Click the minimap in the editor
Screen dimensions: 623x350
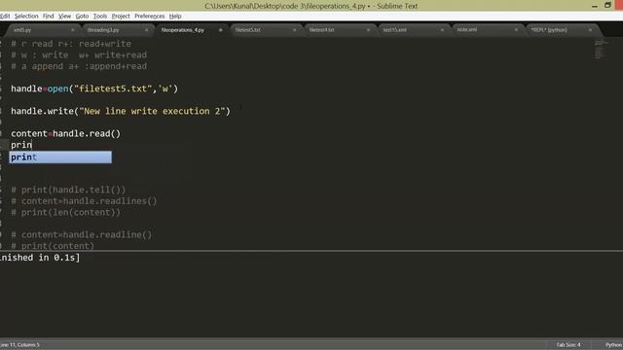click(601, 49)
